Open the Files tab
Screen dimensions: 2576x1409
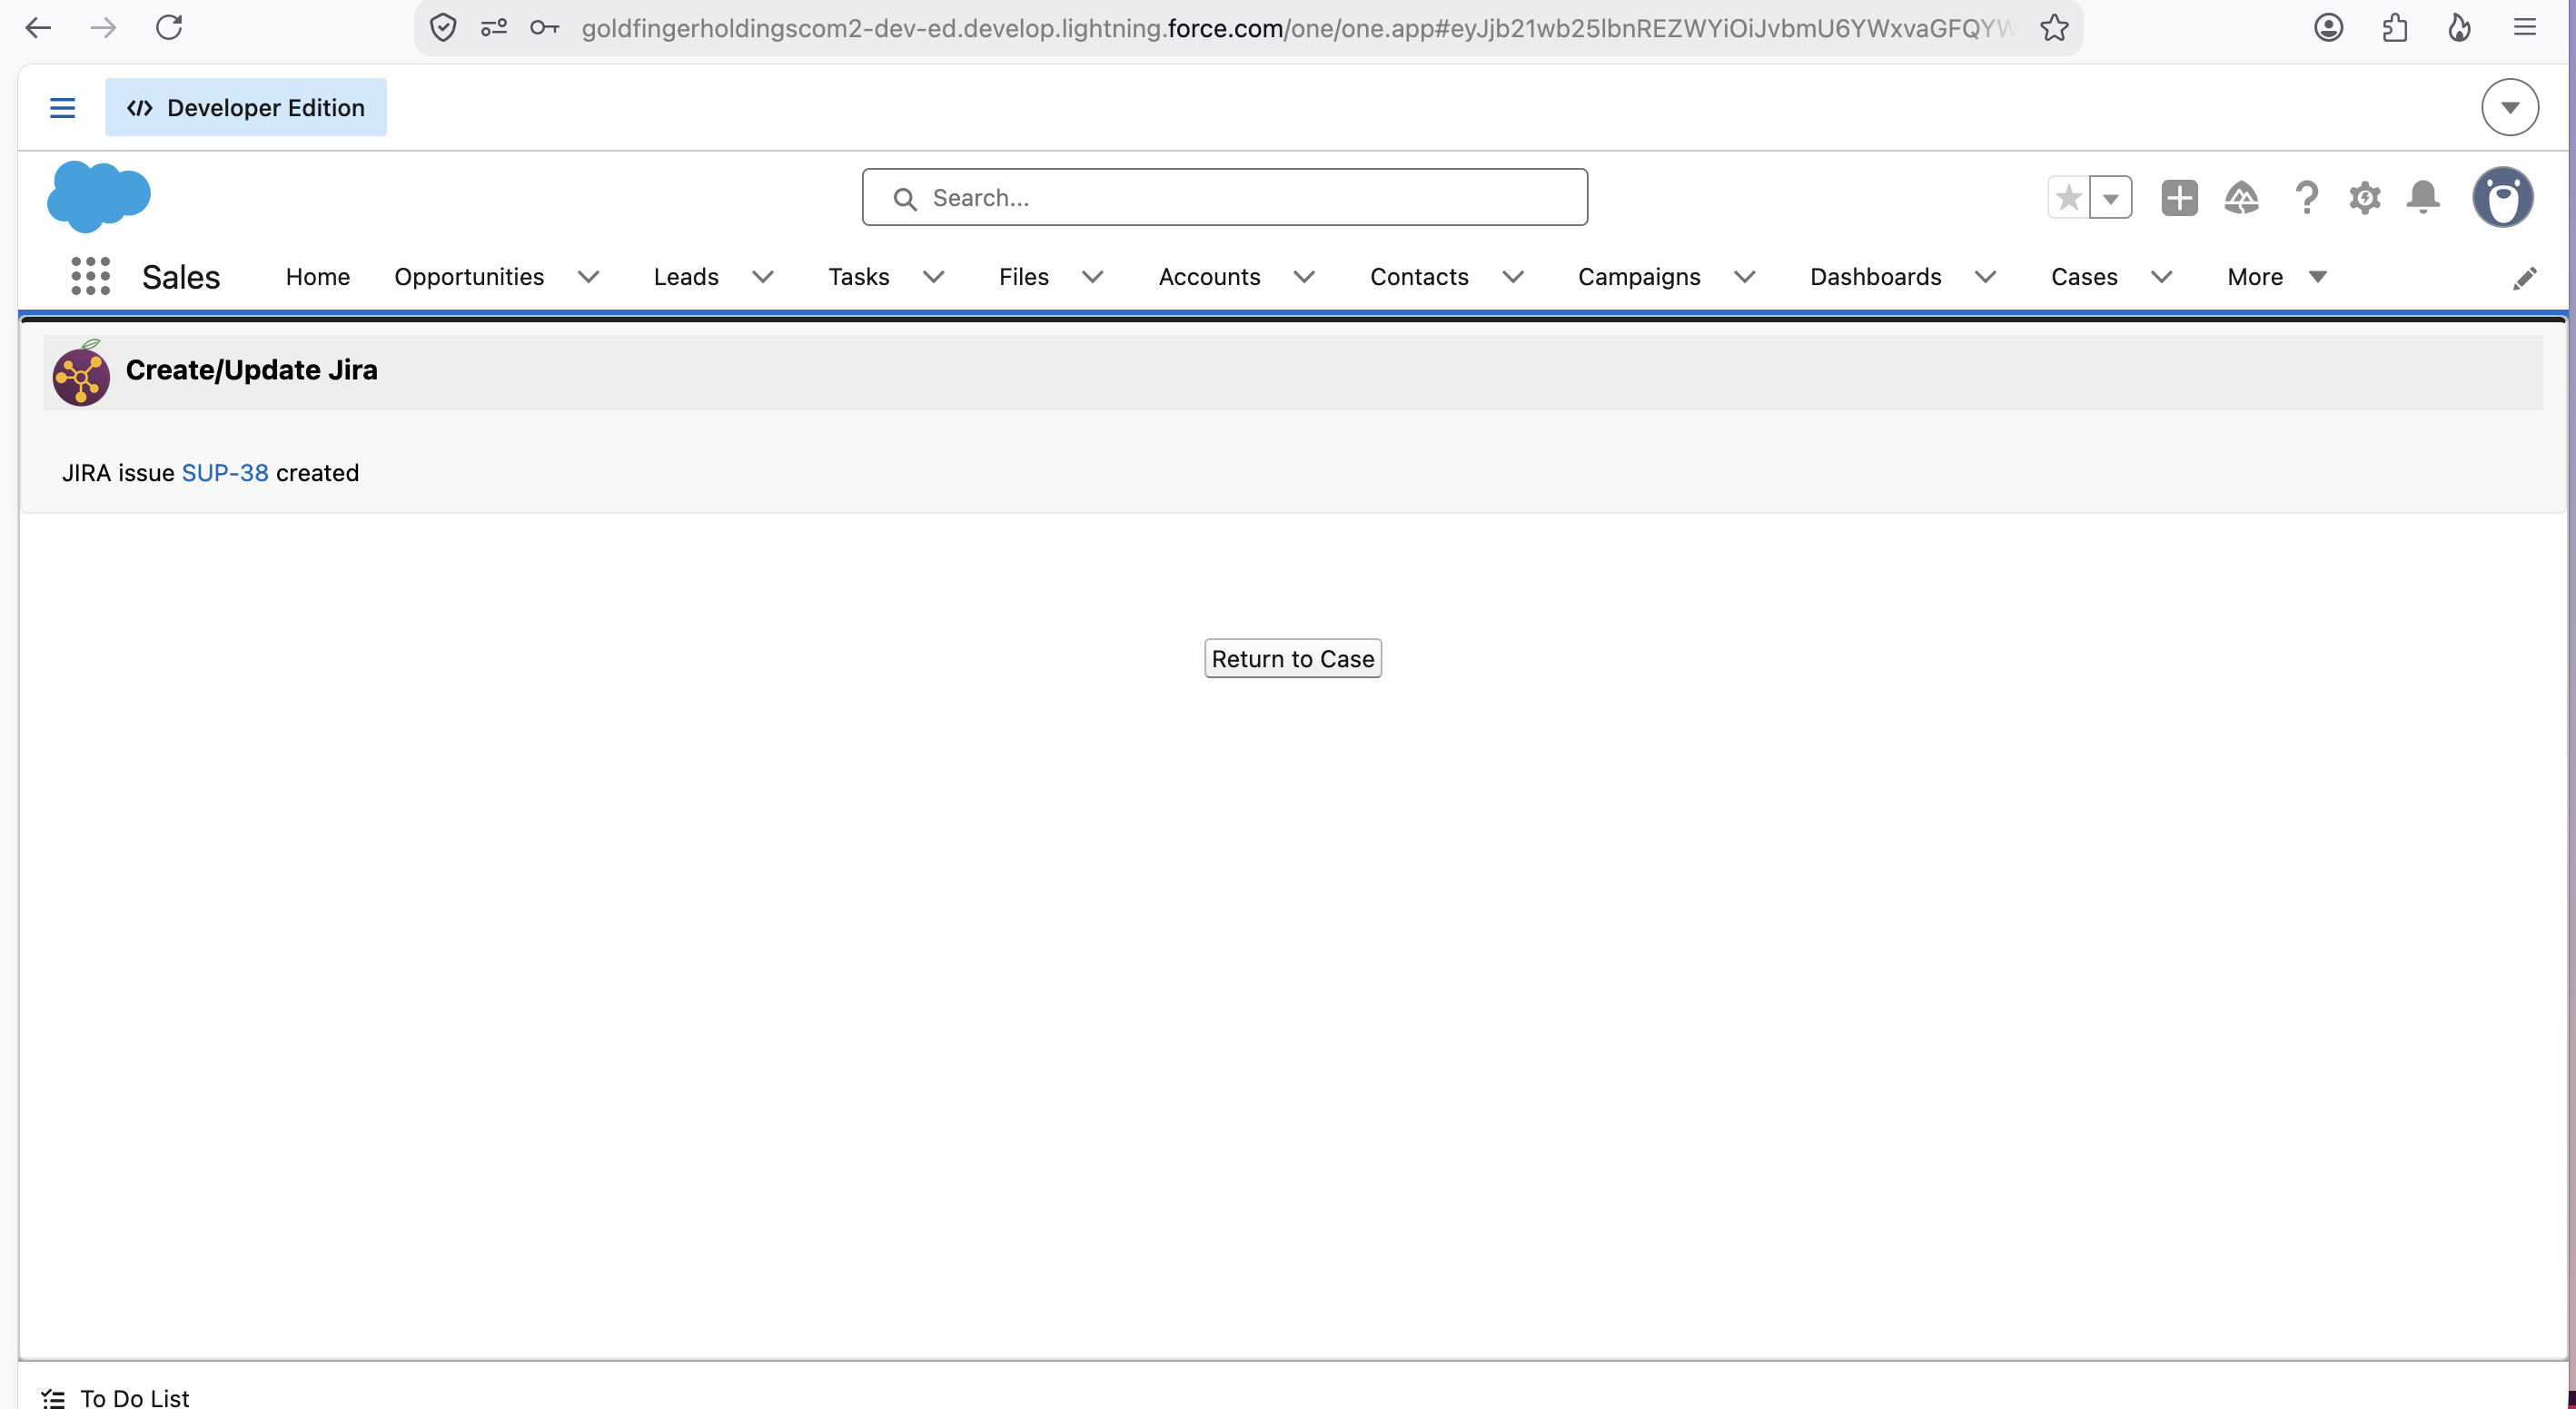(x=1023, y=277)
